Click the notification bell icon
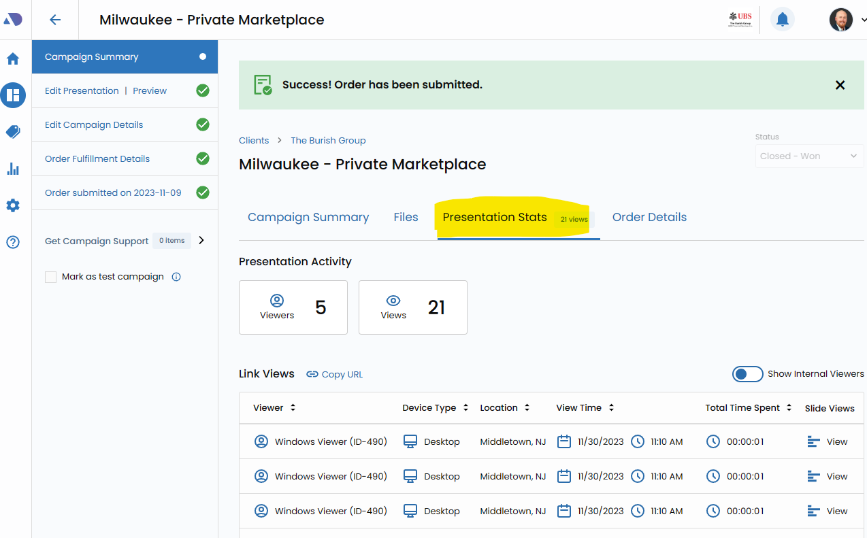This screenshot has width=867, height=538. click(782, 20)
